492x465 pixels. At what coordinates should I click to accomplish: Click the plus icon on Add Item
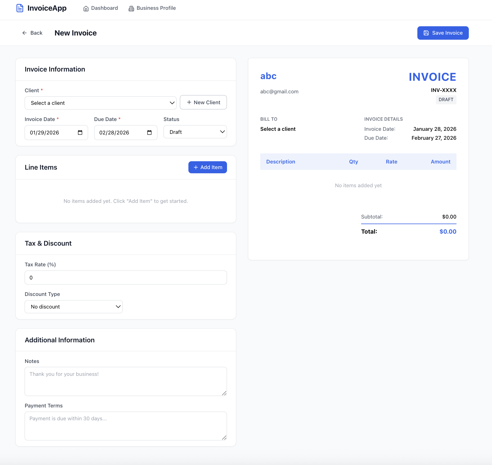[x=196, y=167]
